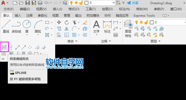Click the Measure icon in draw panel
This screenshot has height=100, width=186.
[44, 47]
